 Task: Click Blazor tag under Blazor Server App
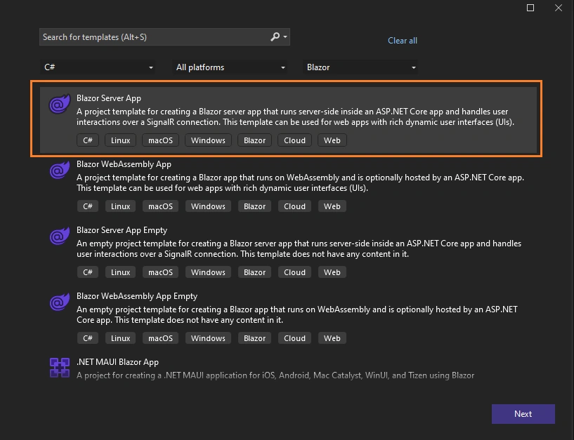[254, 140]
